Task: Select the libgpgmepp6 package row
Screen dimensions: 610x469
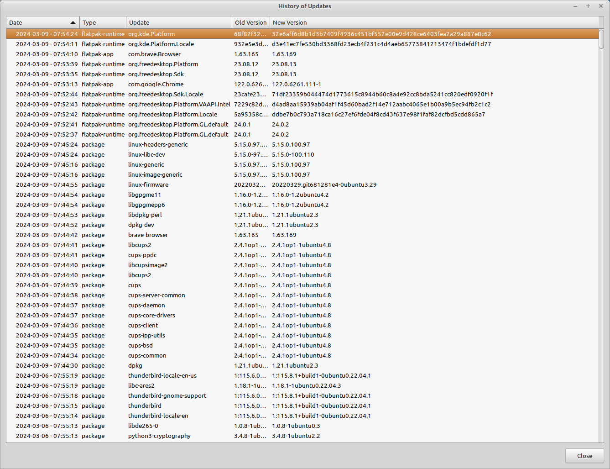Action: 302,205
